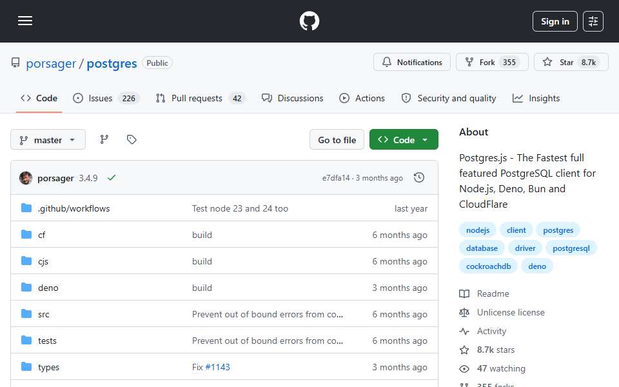Expand the green Code dropdown
This screenshot has height=387, width=619.
point(404,140)
